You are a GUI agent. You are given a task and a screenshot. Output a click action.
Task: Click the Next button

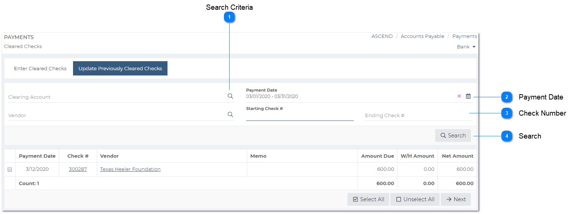pos(456,199)
